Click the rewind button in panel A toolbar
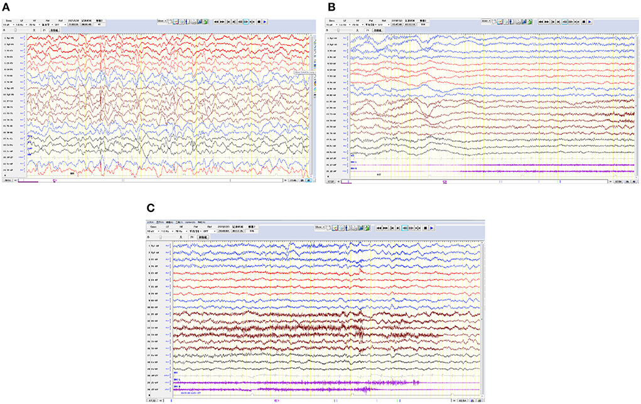The width and height of the screenshot is (641, 404). pyautogui.click(x=216, y=22)
